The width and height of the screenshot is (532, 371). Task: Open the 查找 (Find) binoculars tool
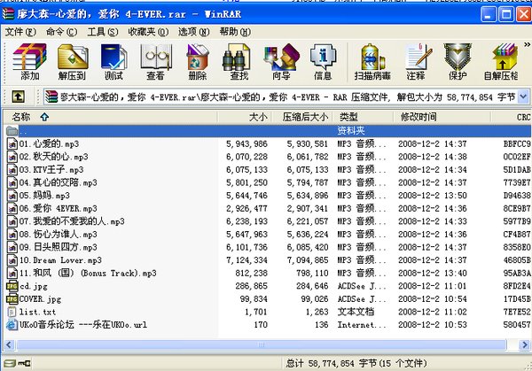pyautogui.click(x=239, y=62)
